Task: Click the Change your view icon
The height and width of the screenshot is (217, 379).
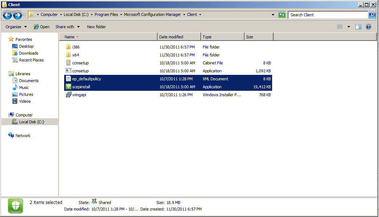Action: (x=340, y=27)
